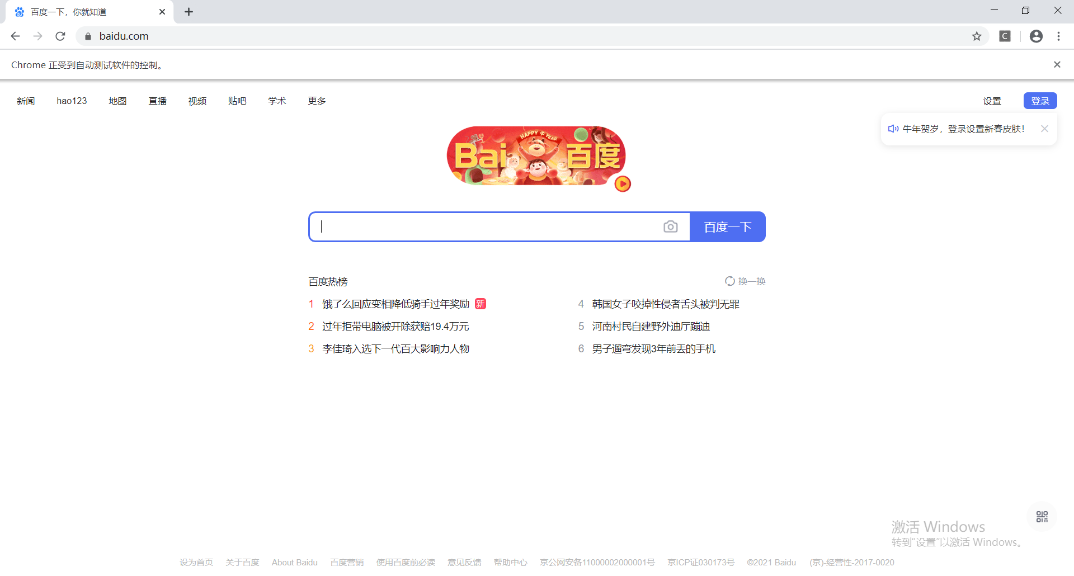Open the Chrome profile avatar

[1036, 36]
